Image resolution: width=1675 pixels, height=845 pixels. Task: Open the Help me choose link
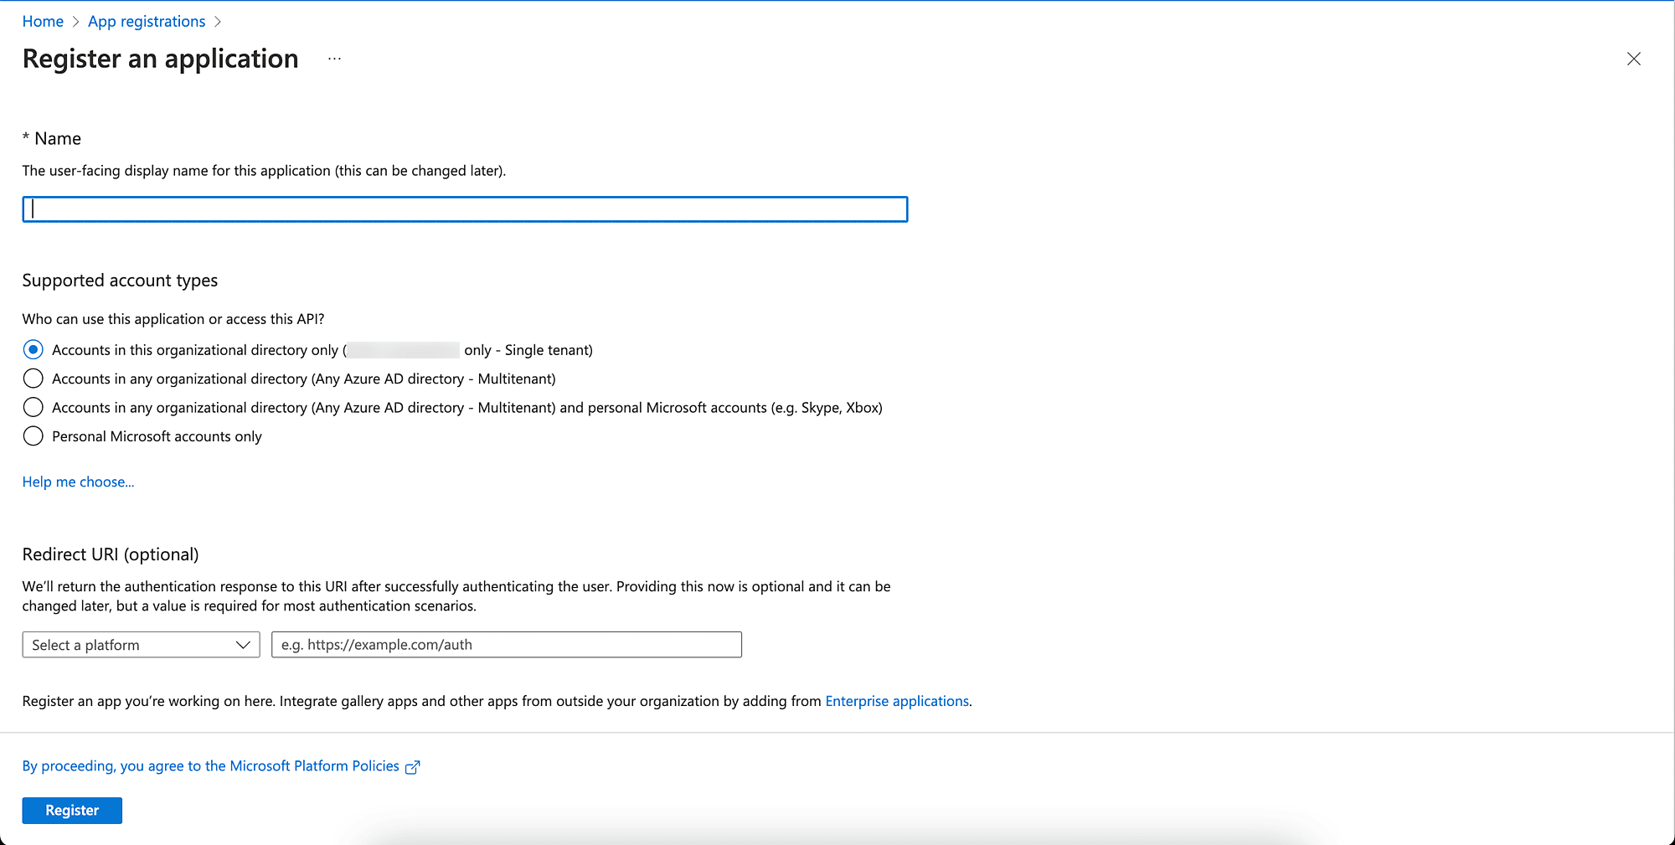(78, 482)
